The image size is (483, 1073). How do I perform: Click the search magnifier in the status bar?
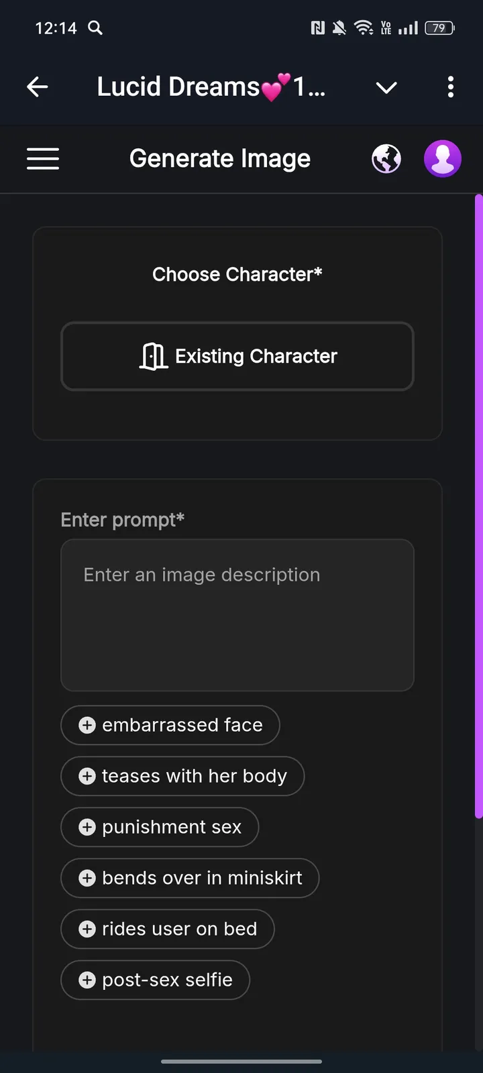pyautogui.click(x=95, y=28)
